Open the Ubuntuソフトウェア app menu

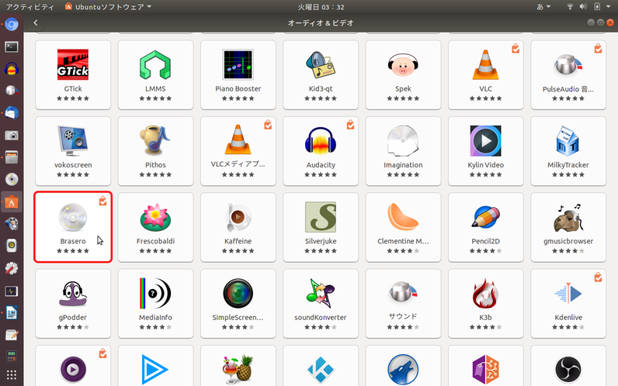[109, 7]
